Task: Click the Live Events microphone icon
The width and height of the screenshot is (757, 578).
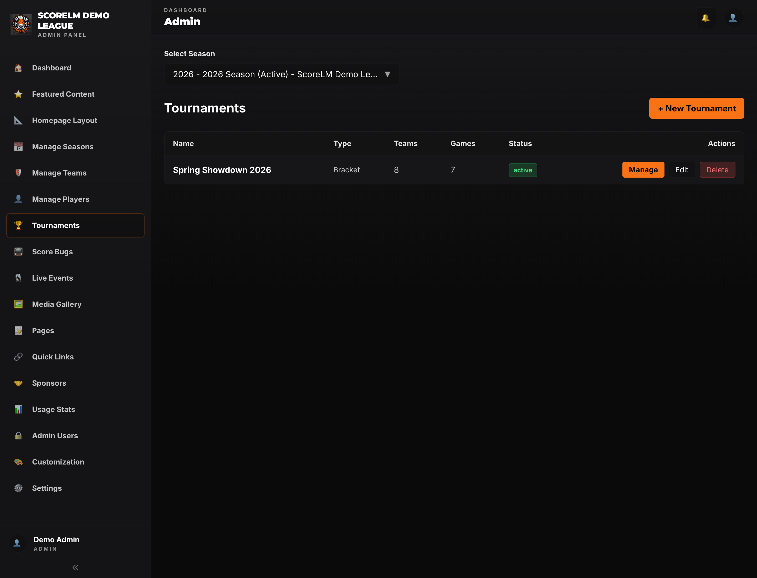Action: 18,278
